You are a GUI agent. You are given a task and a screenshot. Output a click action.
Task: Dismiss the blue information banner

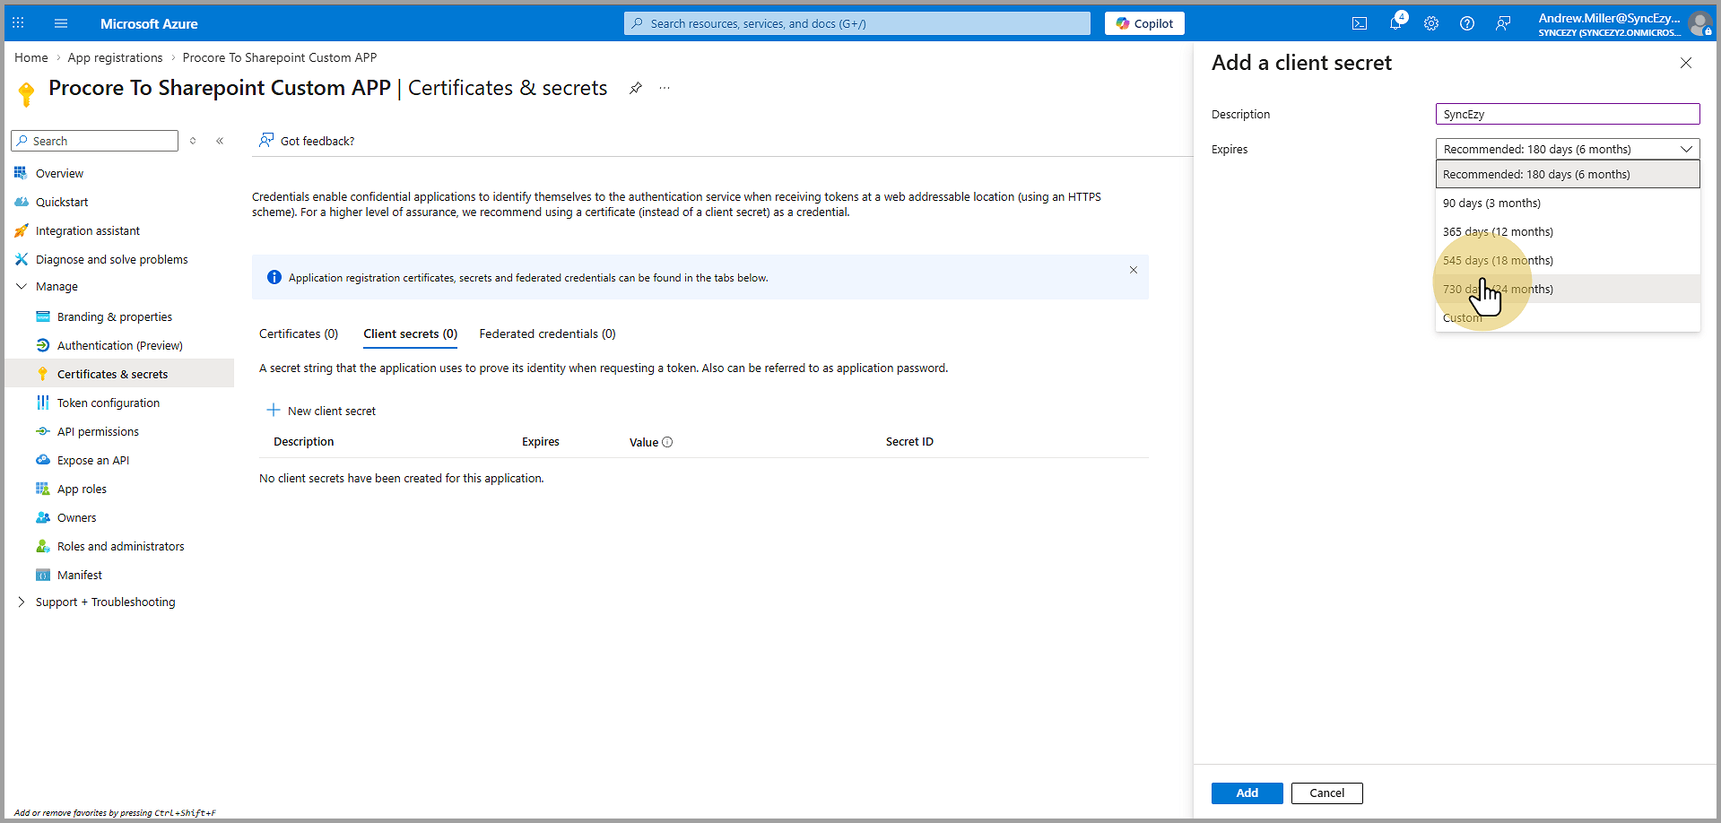(1134, 270)
